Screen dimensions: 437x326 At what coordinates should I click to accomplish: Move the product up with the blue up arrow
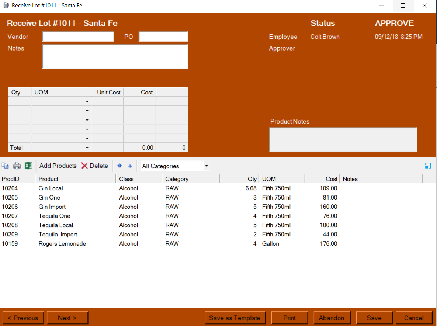coord(119,166)
